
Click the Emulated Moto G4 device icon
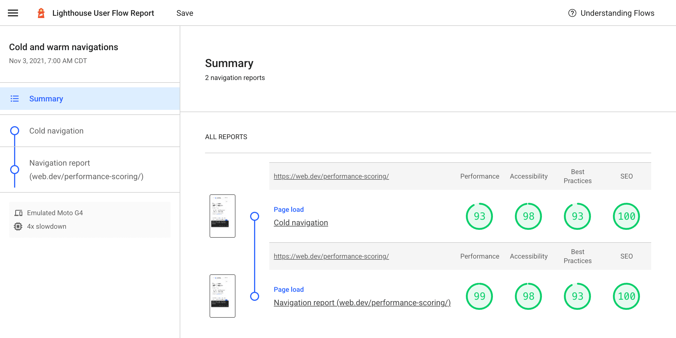[x=18, y=213]
